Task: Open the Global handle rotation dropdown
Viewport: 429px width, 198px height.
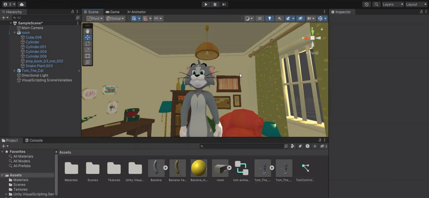Action: coord(115,19)
